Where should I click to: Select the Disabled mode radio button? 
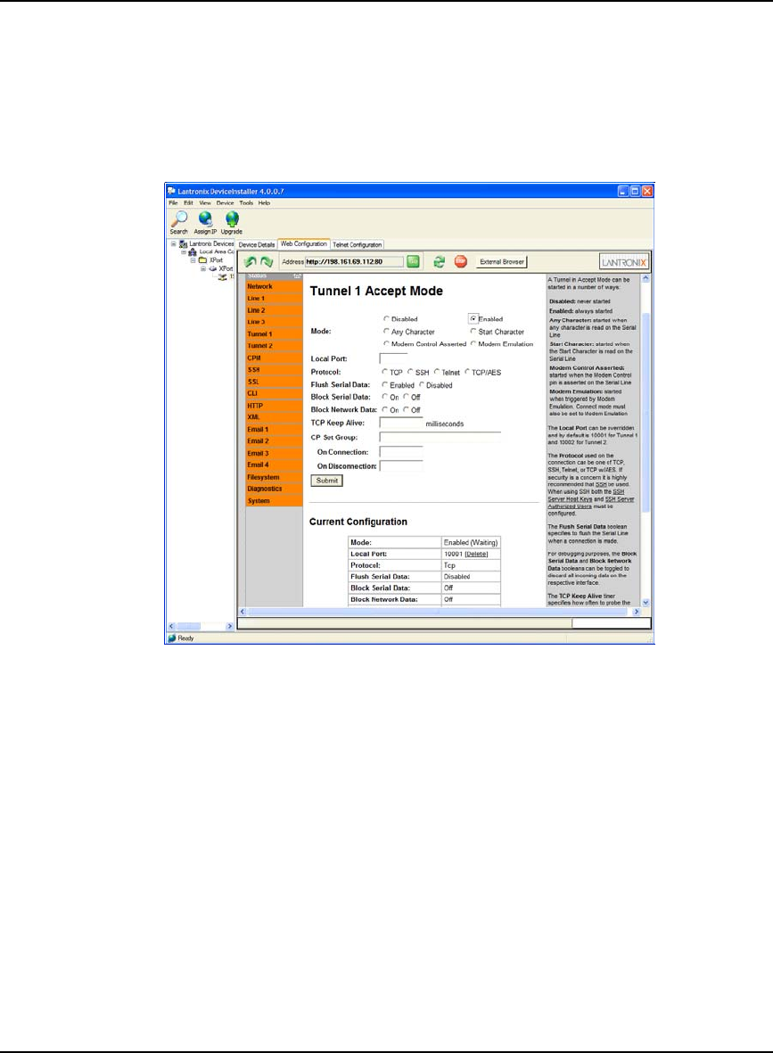coord(386,318)
